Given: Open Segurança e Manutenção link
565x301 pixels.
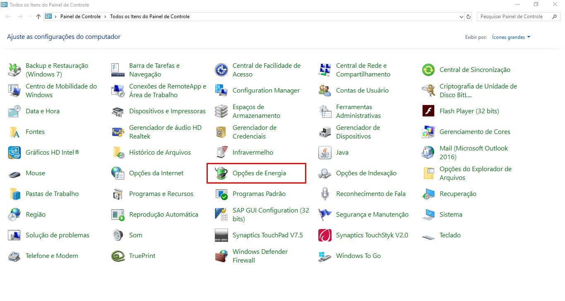Looking at the screenshot, I should (x=372, y=215).
